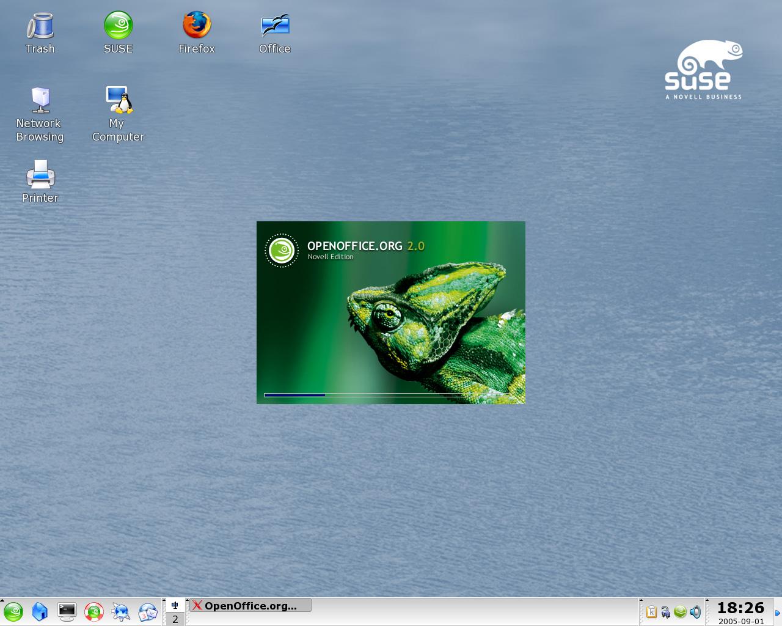Image resolution: width=782 pixels, height=626 pixels.
Task: Click the taskbar applet handle arrow
Action: 187,601
